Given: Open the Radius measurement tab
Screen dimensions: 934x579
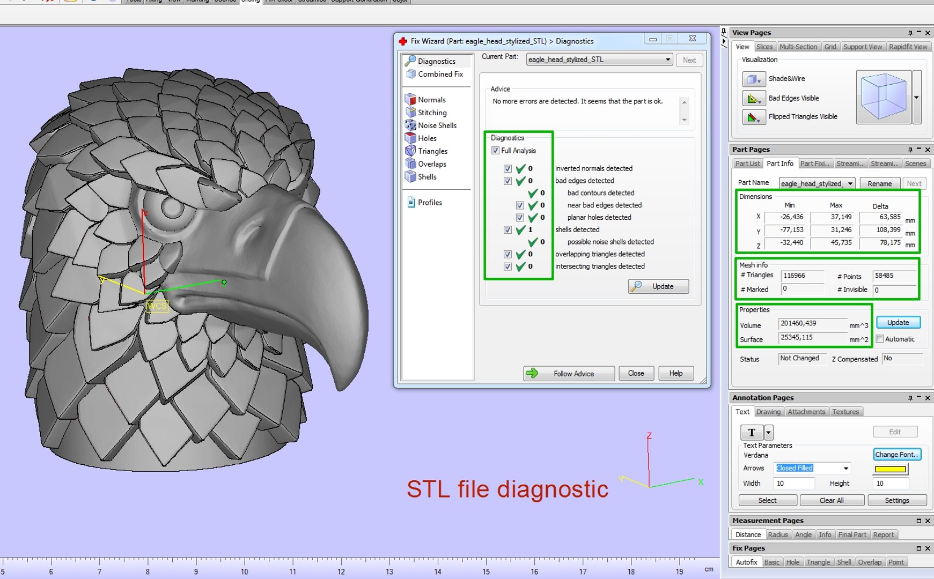Looking at the screenshot, I should coord(777,535).
